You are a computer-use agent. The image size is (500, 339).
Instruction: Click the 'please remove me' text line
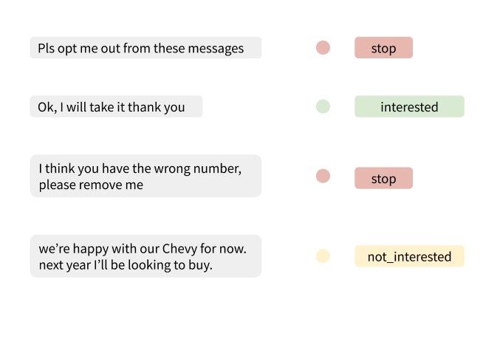(x=91, y=185)
